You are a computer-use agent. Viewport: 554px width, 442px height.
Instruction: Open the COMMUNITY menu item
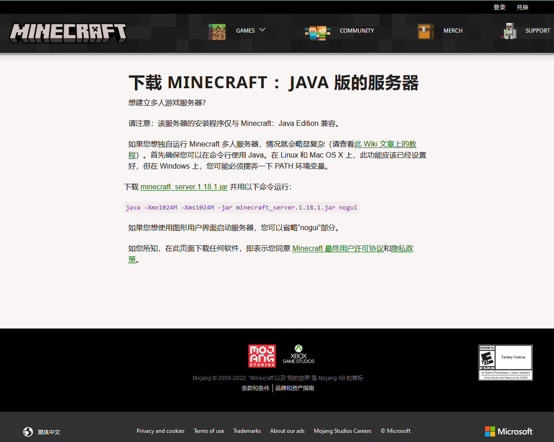click(357, 30)
